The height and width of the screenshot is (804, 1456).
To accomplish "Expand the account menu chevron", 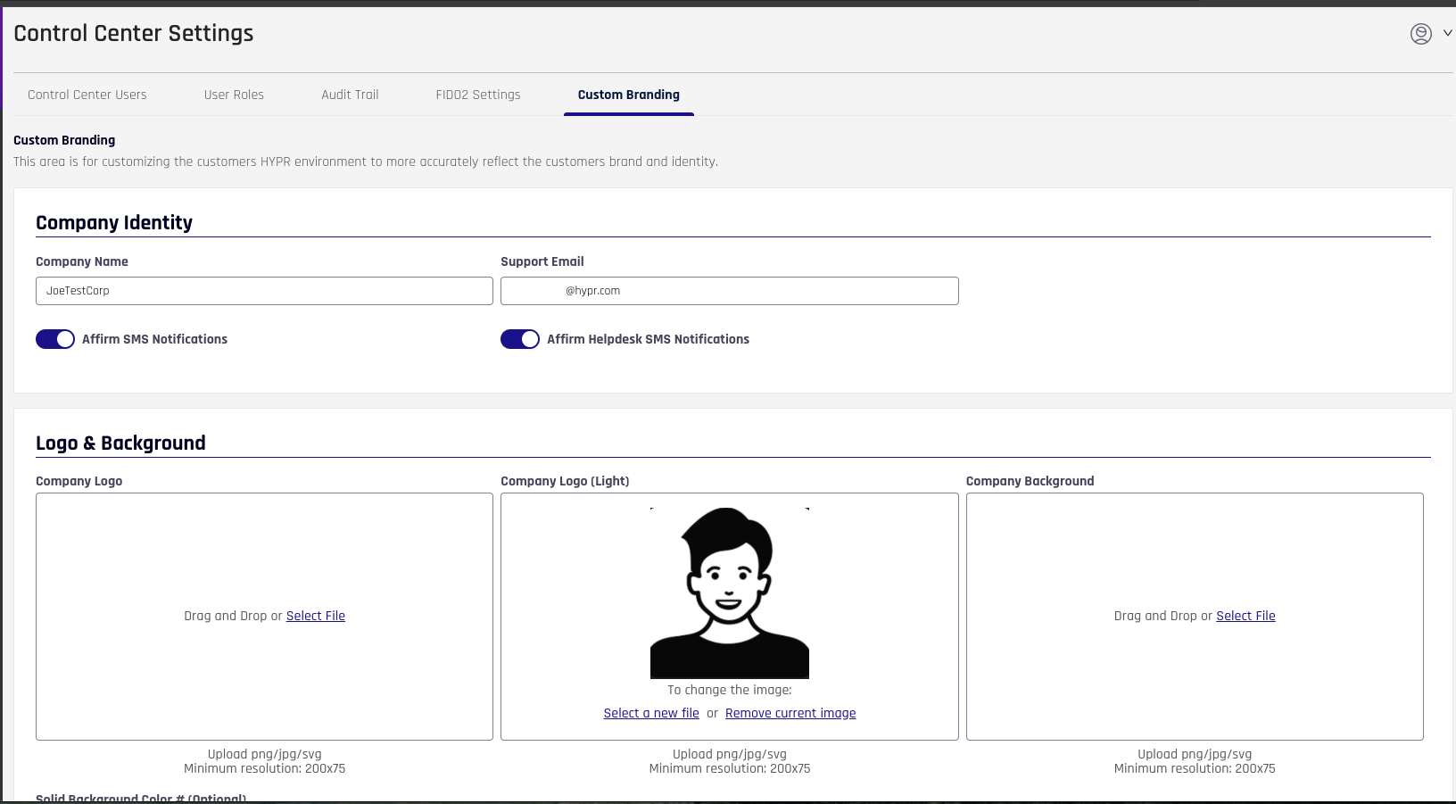I will tap(1447, 33).
